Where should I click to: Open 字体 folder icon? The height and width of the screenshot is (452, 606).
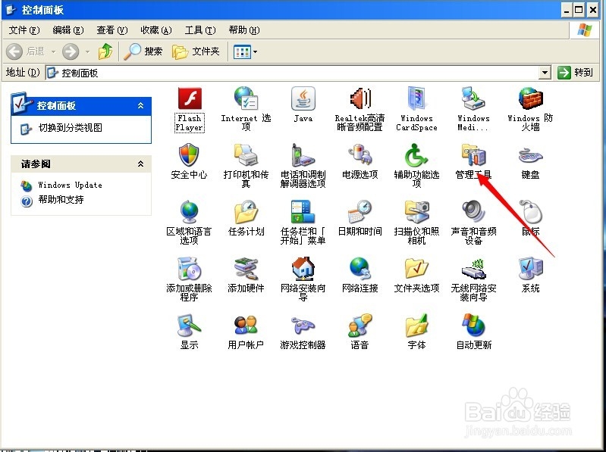(416, 325)
